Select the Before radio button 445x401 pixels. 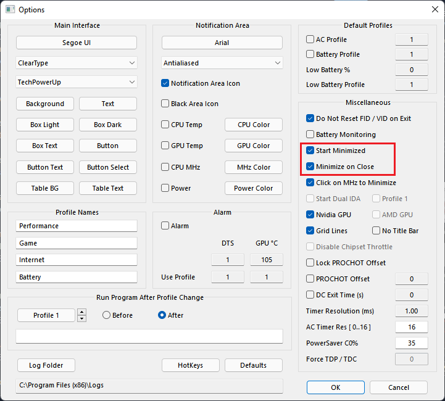(x=107, y=315)
